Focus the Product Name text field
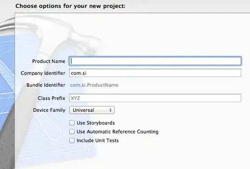The height and width of the screenshot is (169, 250). click(x=155, y=61)
